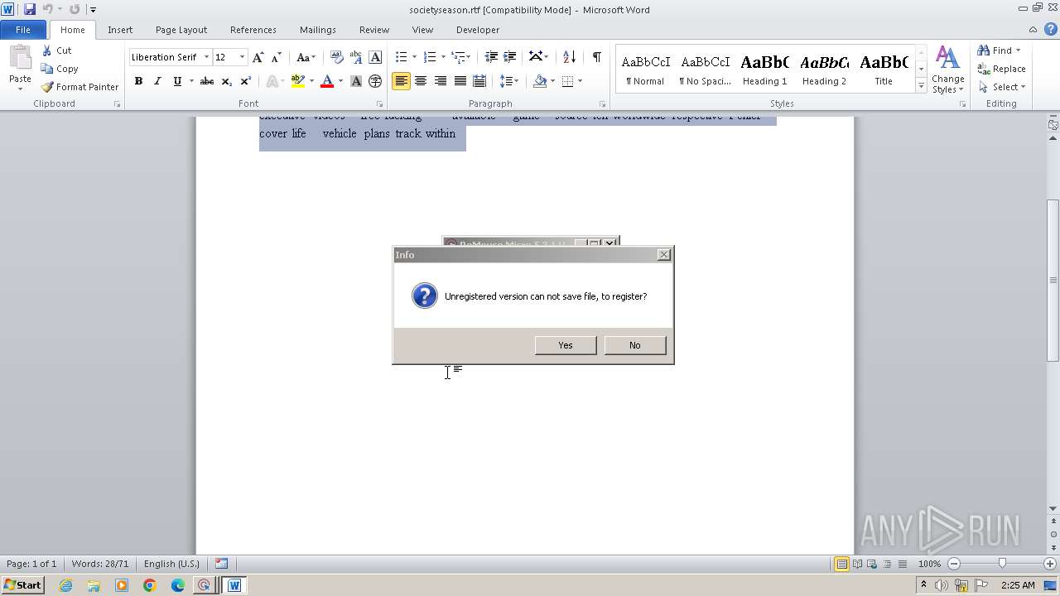This screenshot has width=1060, height=596.
Task: Click the Shrink Font icon
Action: (277, 57)
